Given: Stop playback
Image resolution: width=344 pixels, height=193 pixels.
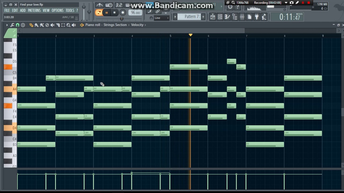Looking at the screenshot, I should [x=114, y=13].
